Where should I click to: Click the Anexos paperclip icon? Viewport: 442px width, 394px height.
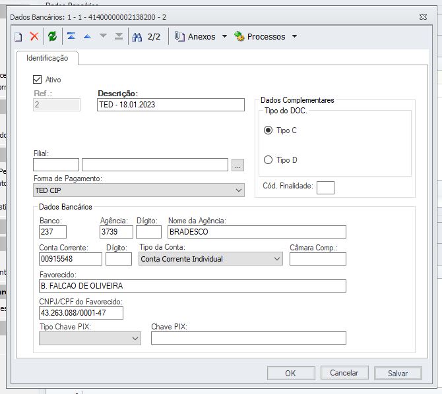pyautogui.click(x=179, y=37)
